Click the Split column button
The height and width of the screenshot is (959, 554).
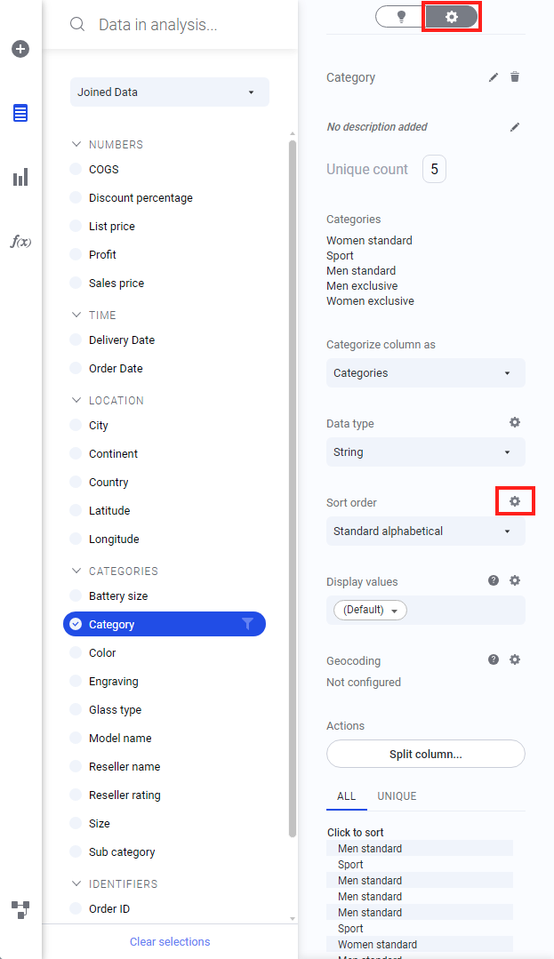425,754
